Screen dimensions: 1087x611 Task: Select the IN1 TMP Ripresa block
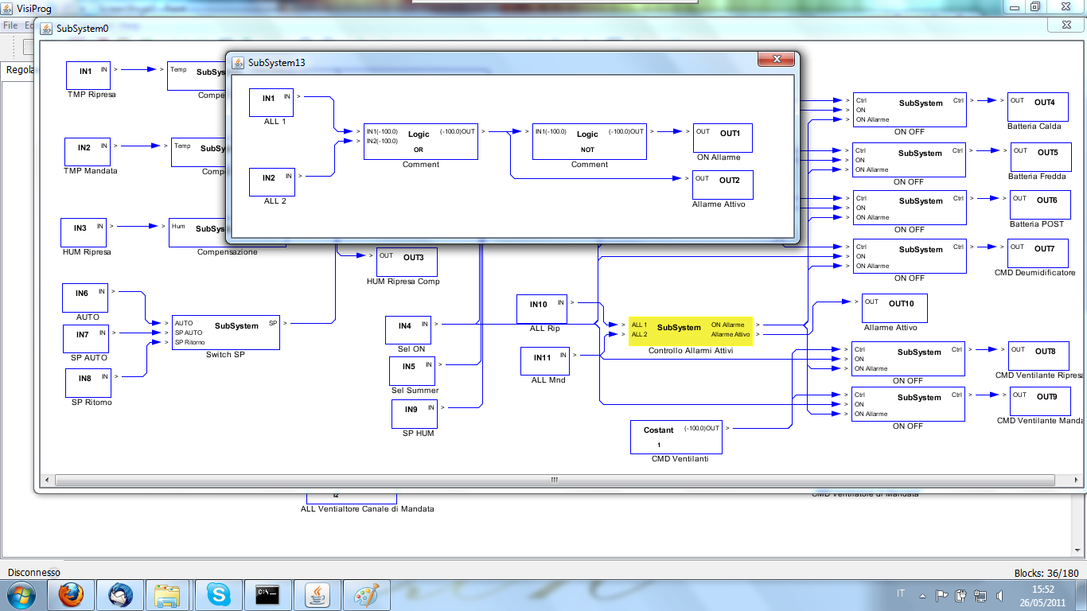[x=88, y=76]
